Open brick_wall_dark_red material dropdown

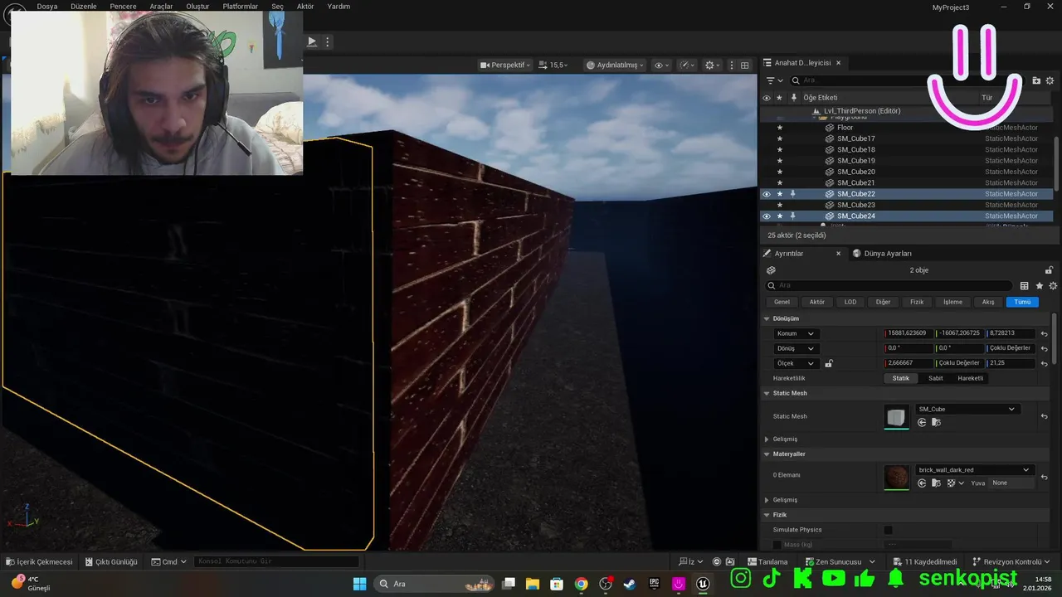click(x=974, y=470)
